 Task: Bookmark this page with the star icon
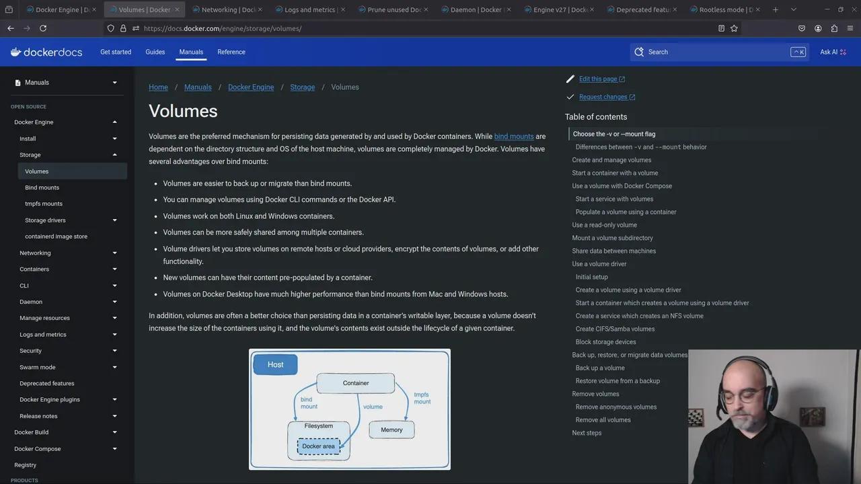[734, 28]
